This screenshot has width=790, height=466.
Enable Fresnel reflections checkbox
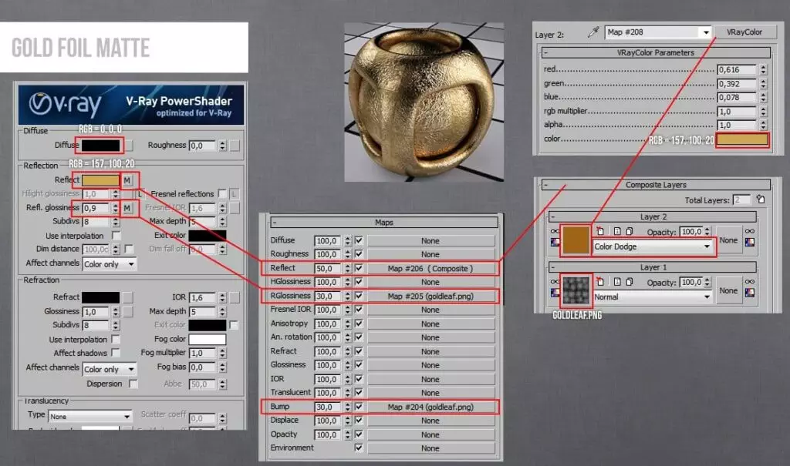221,193
